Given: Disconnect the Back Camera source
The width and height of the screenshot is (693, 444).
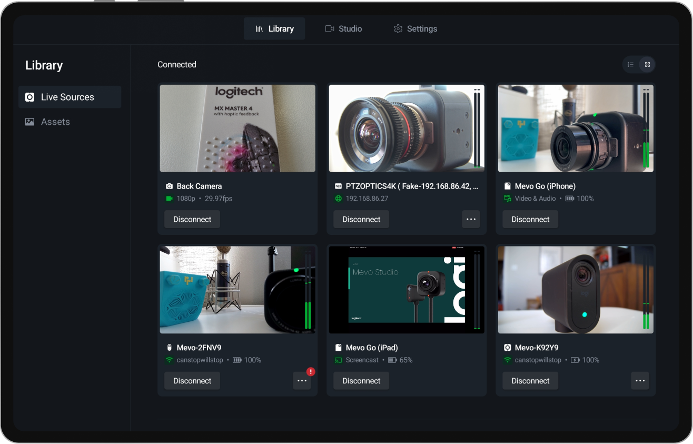Looking at the screenshot, I should tap(192, 219).
